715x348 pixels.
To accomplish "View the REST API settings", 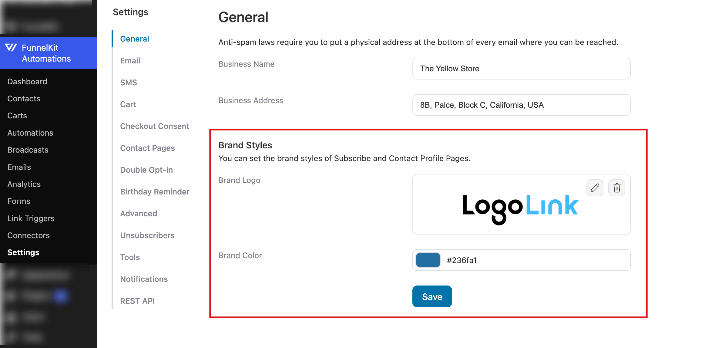I will [x=137, y=301].
